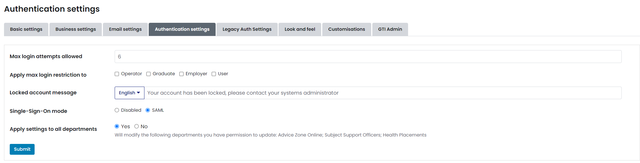This screenshot has width=640, height=163.
Task: Switch to the Customisations tab
Action: pos(347,29)
